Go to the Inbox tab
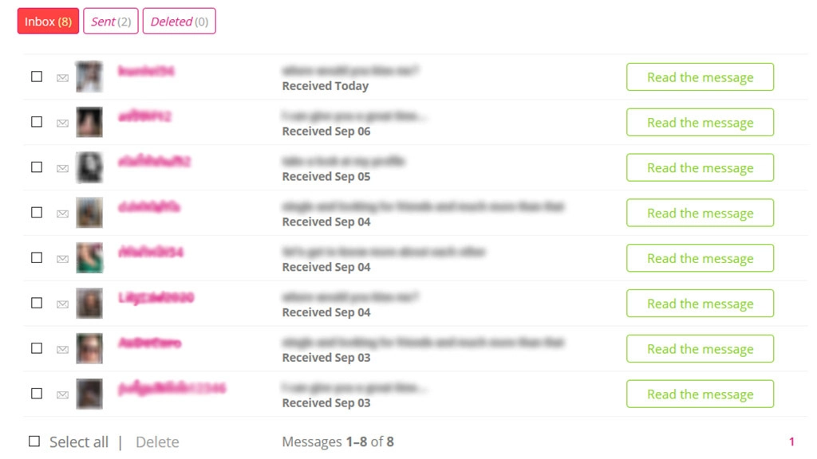The image size is (817, 459). click(48, 22)
